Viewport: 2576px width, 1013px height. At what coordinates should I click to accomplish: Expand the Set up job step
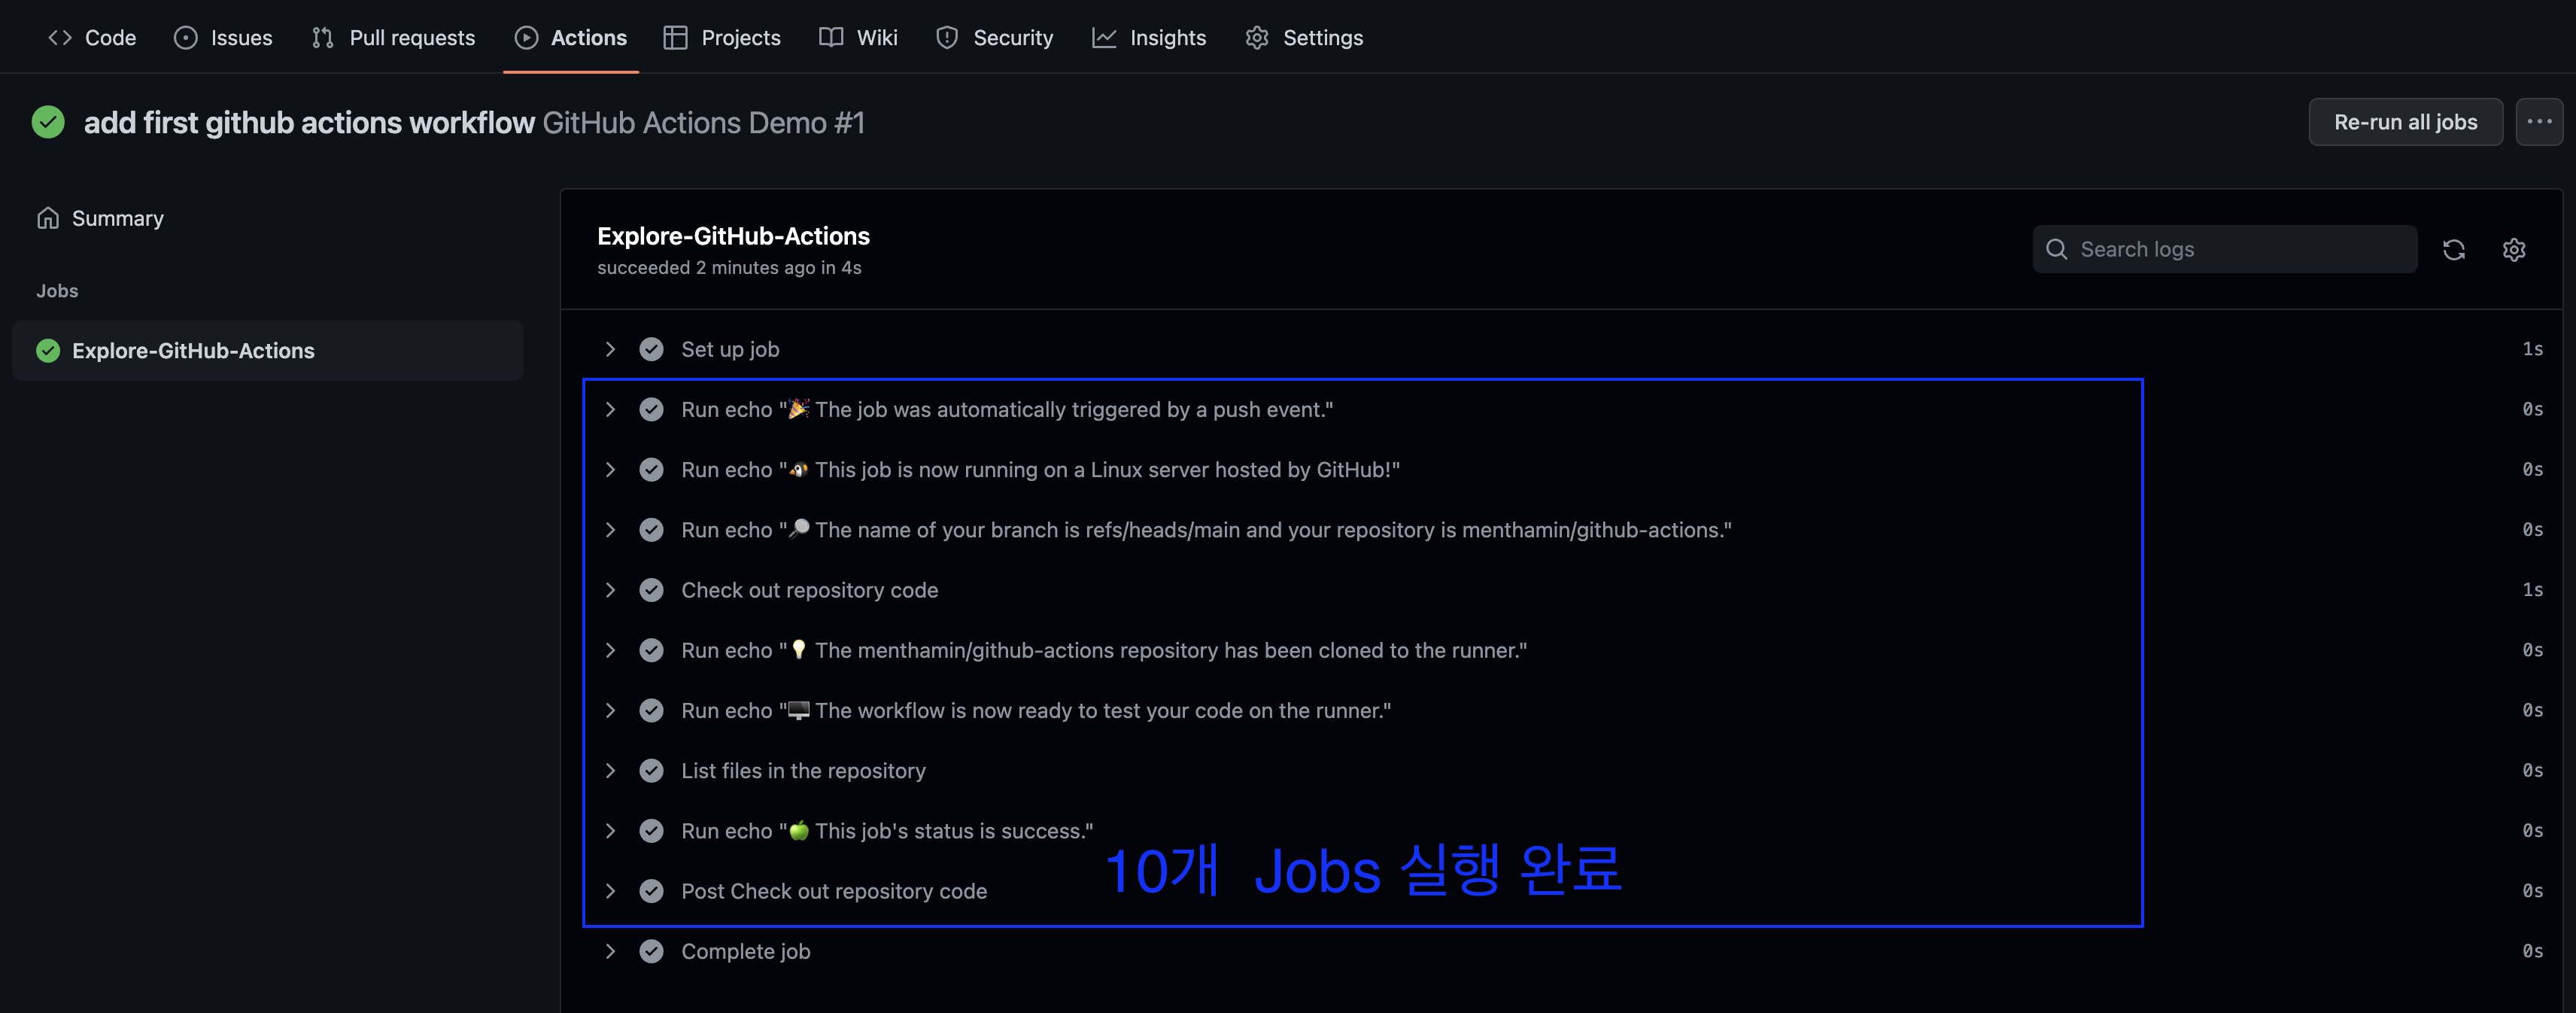tap(610, 349)
